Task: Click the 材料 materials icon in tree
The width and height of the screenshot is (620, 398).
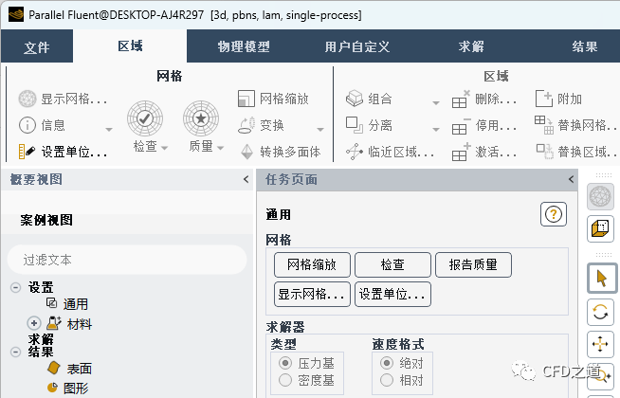Action: tap(53, 323)
